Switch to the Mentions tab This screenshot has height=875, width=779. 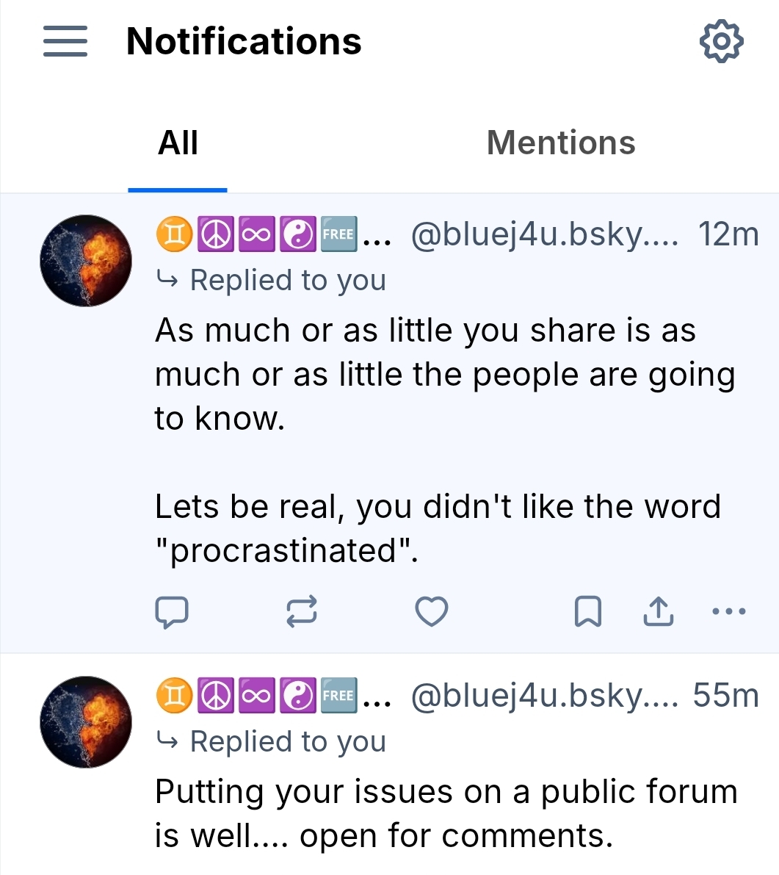(561, 143)
